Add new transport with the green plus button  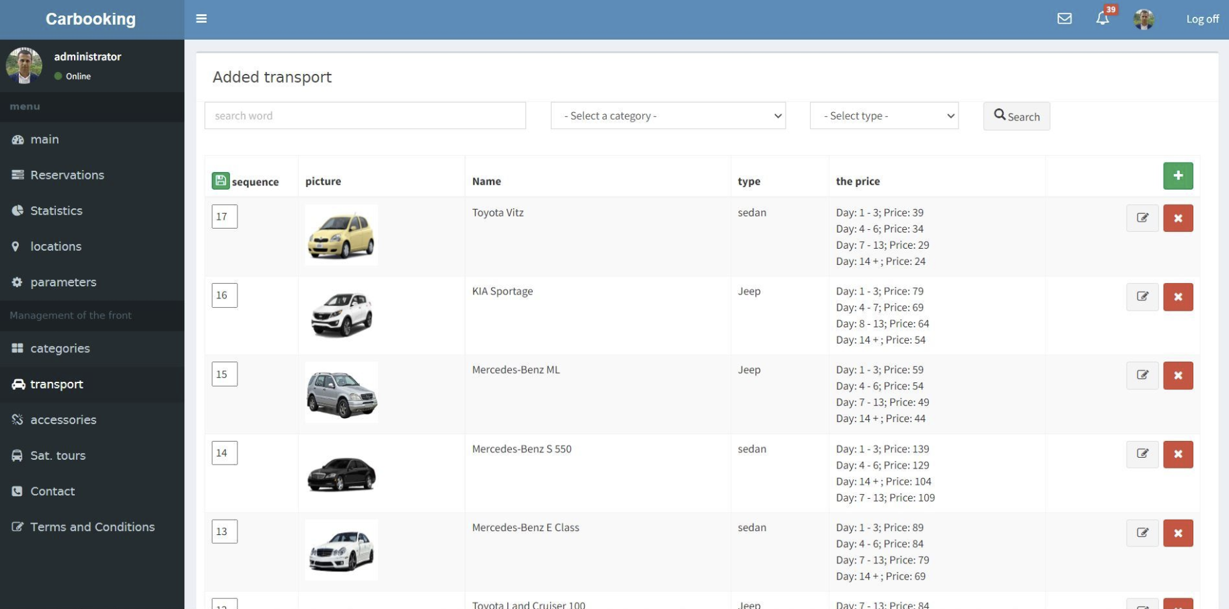tap(1178, 175)
